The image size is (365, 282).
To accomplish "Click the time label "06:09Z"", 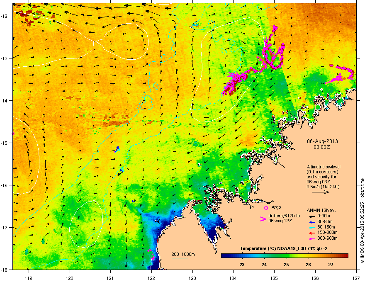I will click(x=322, y=147).
